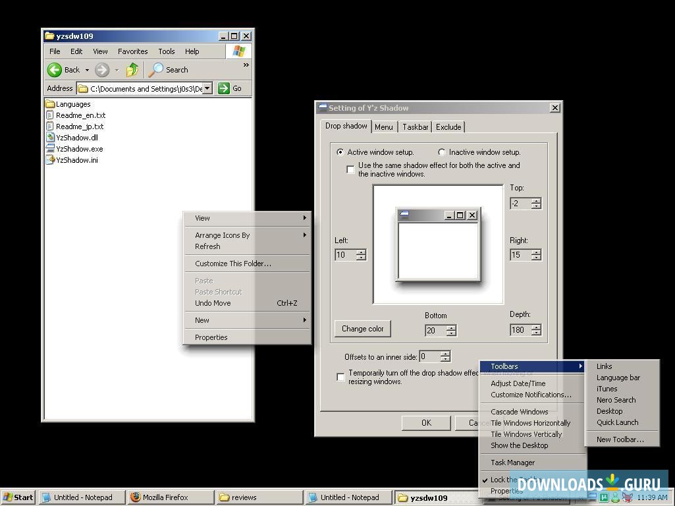Click inside the Offsets to an inner side field

pos(431,356)
